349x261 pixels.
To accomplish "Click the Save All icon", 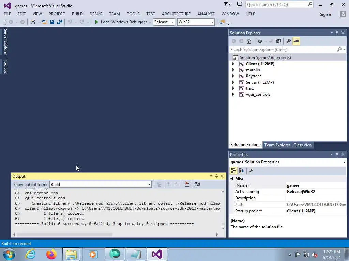I will (60, 22).
